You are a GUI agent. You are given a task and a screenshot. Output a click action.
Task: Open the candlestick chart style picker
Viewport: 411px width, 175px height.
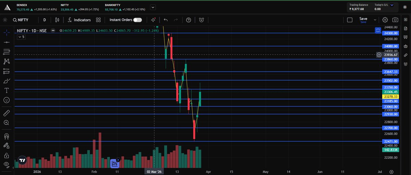click(x=57, y=20)
